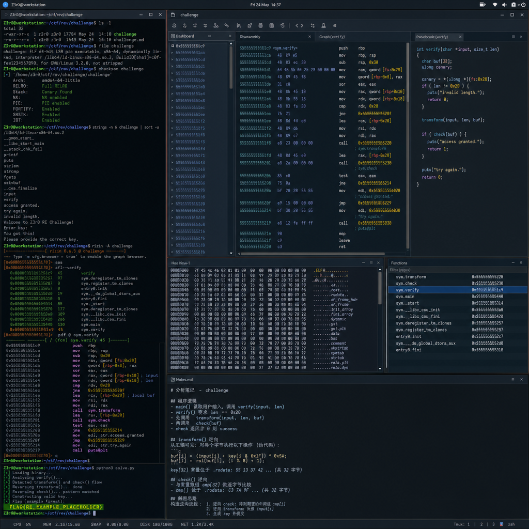529x529 pixels.
Task: Open the clock showing Fri 24 May 14:37
Action: click(266, 5)
